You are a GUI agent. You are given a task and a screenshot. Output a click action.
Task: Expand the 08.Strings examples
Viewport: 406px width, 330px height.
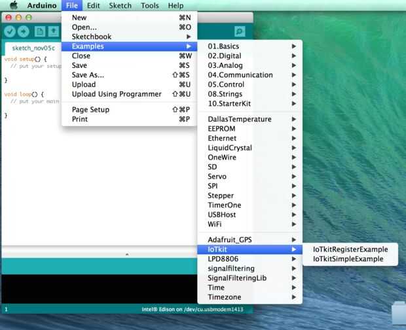click(x=250, y=94)
